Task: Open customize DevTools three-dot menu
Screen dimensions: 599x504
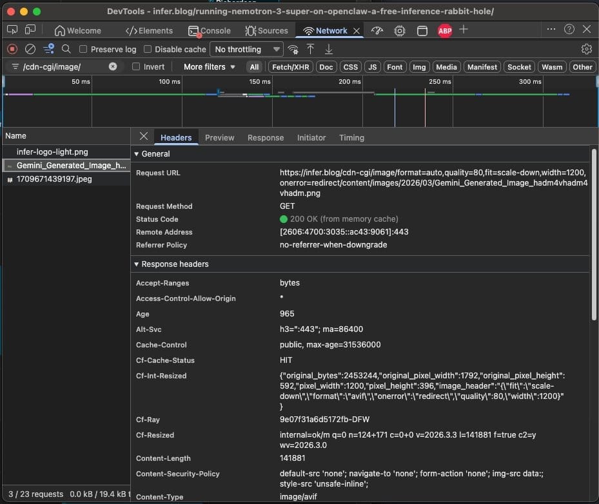Action: pos(551,29)
